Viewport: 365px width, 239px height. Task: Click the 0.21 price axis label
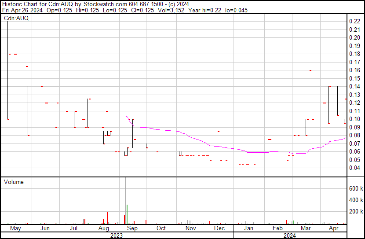click(354, 29)
